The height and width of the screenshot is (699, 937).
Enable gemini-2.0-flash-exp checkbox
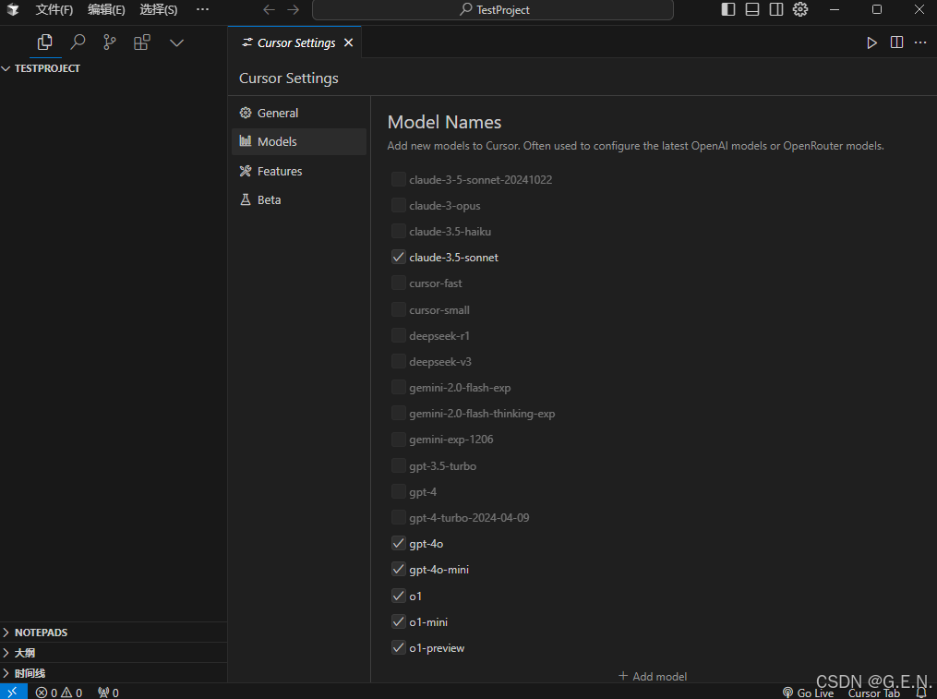399,388
